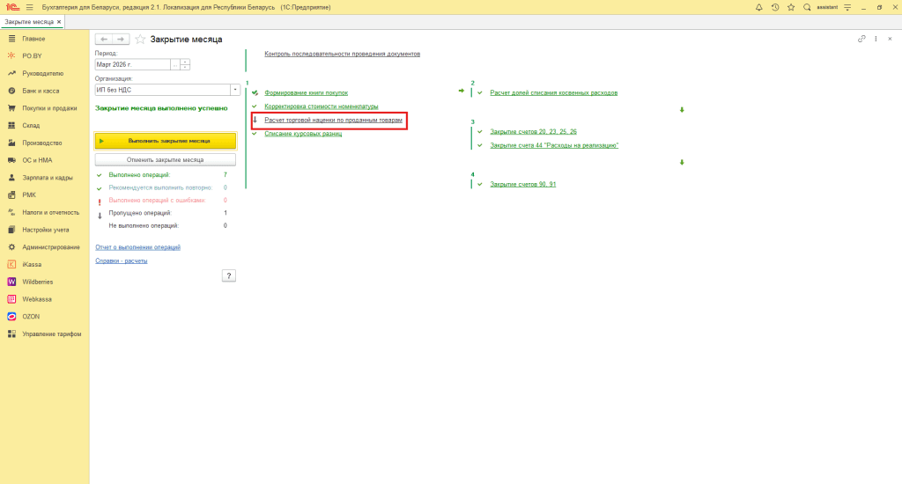Screen dimensions: 902x484
Task: Click the Период input field
Action: coord(132,64)
